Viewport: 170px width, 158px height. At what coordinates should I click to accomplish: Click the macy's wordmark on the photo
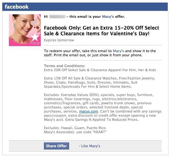click(x=35, y=43)
